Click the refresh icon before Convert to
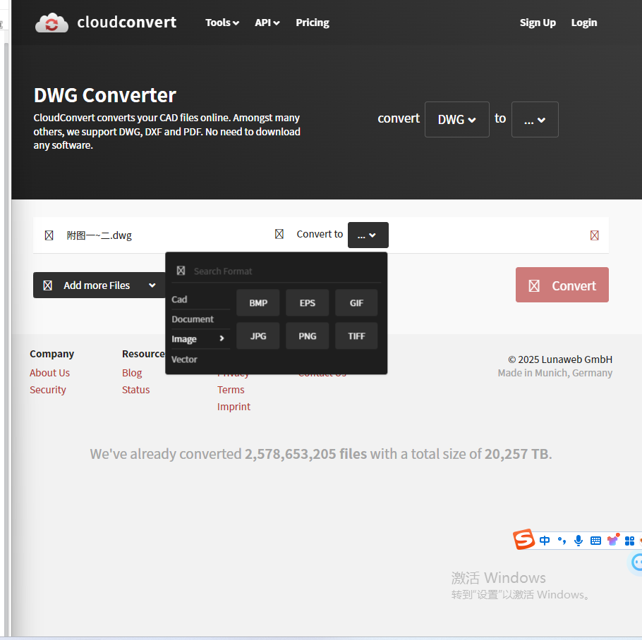The width and height of the screenshot is (642, 640). [279, 234]
